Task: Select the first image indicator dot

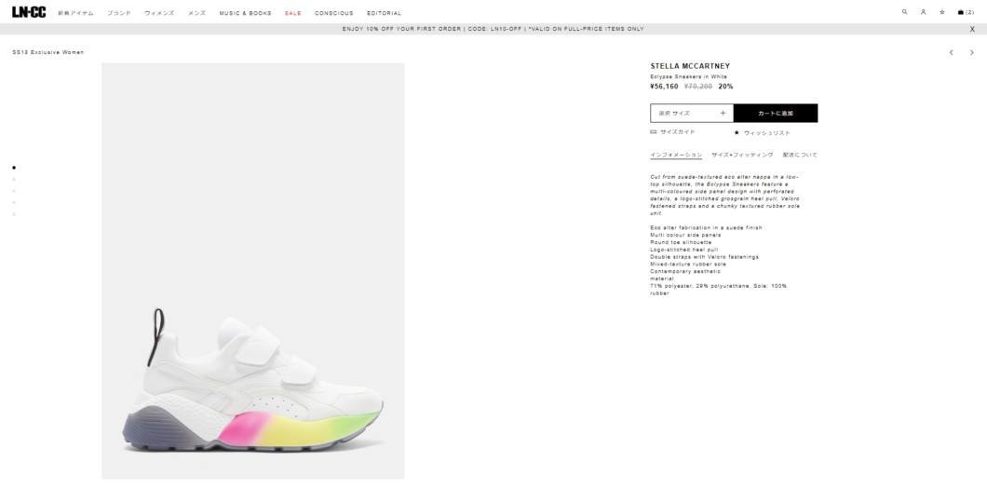Action: [x=14, y=168]
